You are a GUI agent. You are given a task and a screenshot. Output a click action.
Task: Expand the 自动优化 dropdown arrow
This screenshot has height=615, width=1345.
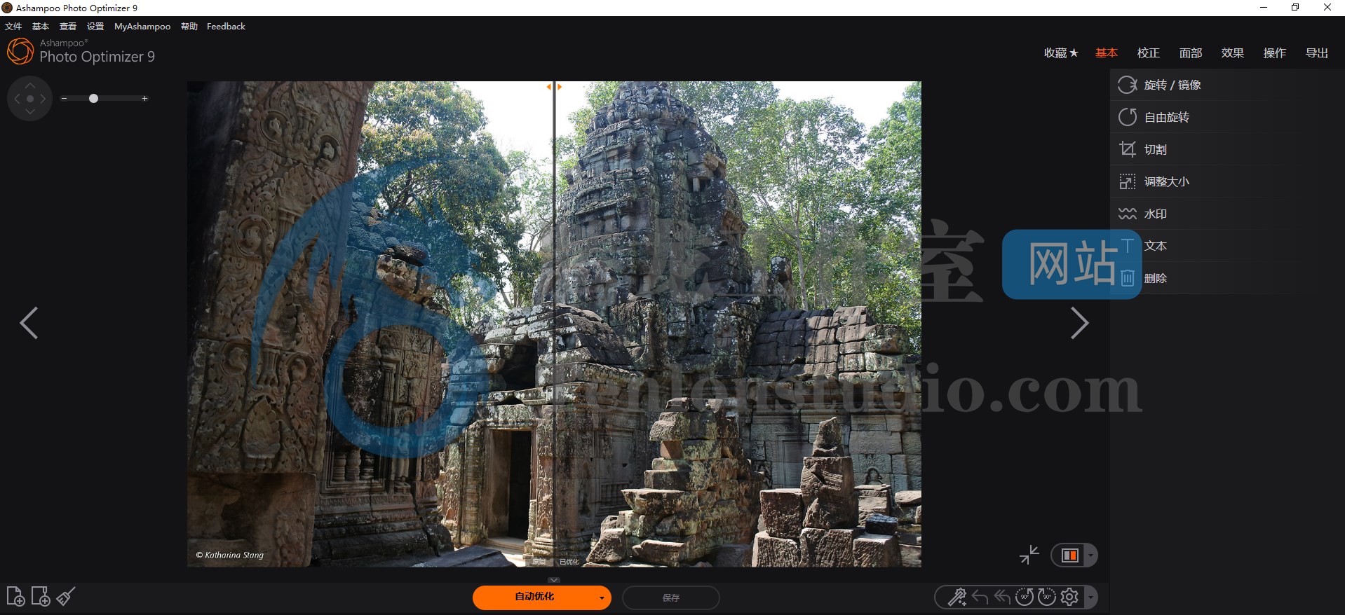602,598
